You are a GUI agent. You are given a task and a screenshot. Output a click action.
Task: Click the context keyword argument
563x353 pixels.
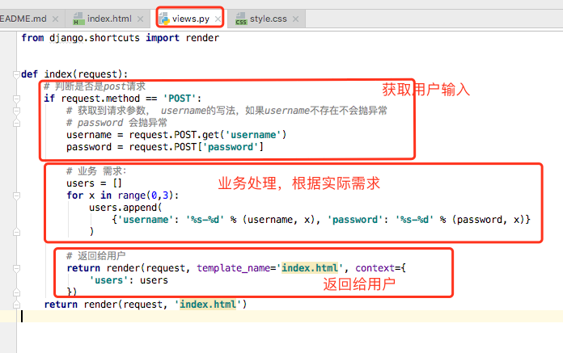(375, 268)
